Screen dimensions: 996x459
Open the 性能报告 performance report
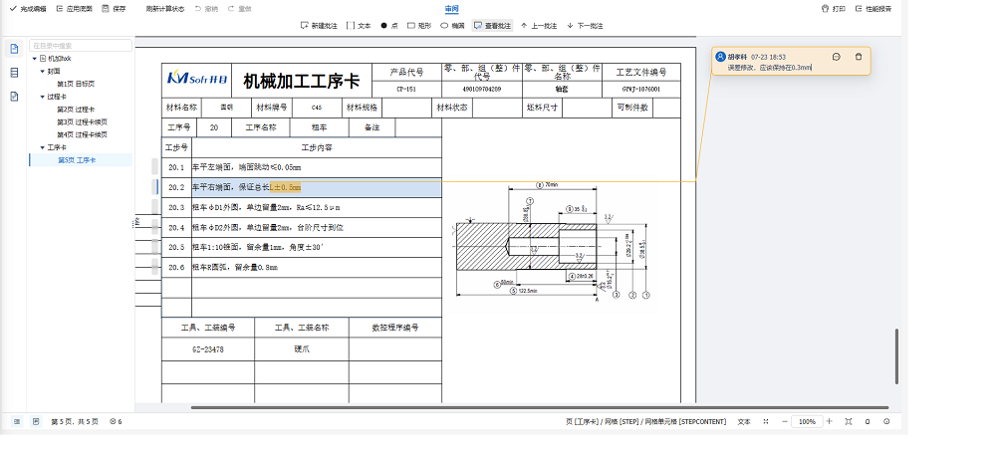click(873, 9)
